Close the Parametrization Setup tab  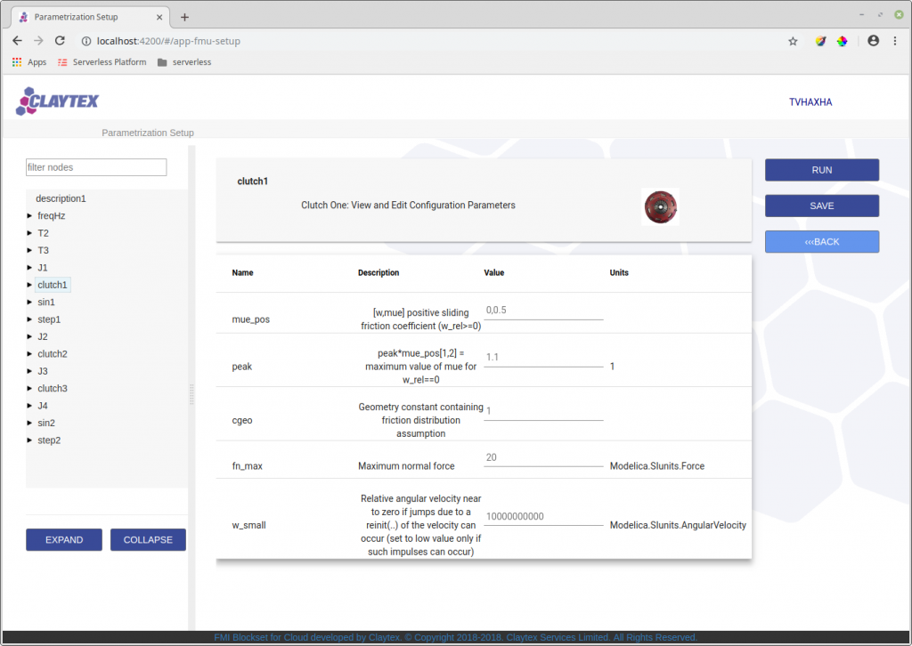coord(159,18)
